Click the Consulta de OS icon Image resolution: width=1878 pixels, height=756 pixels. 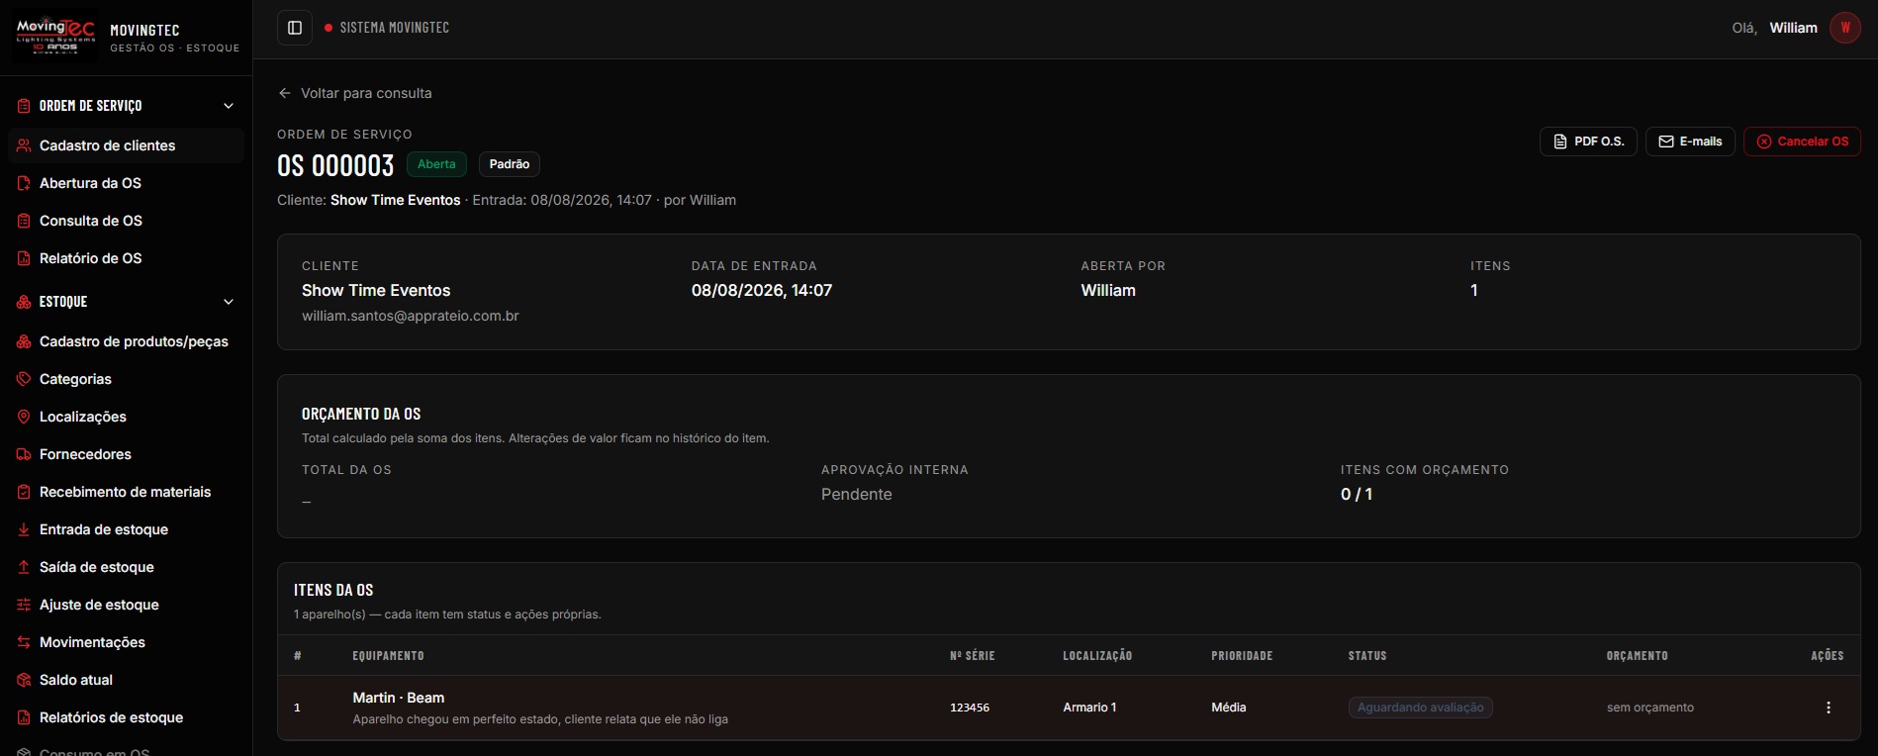pyautogui.click(x=24, y=221)
